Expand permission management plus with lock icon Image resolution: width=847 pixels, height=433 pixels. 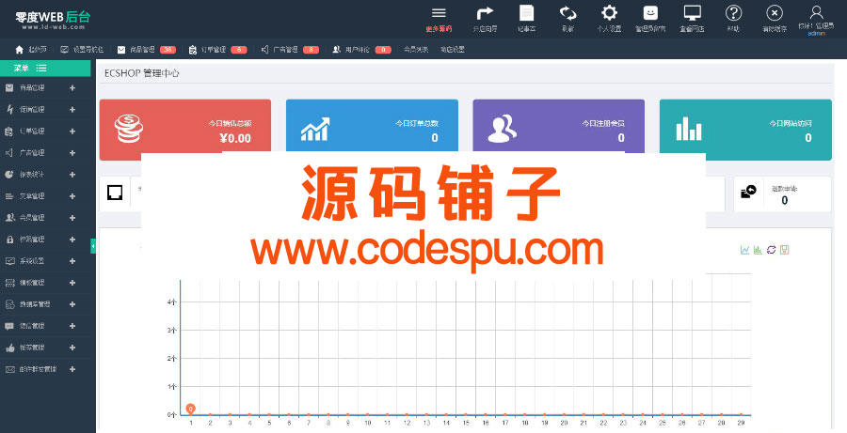click(x=72, y=240)
